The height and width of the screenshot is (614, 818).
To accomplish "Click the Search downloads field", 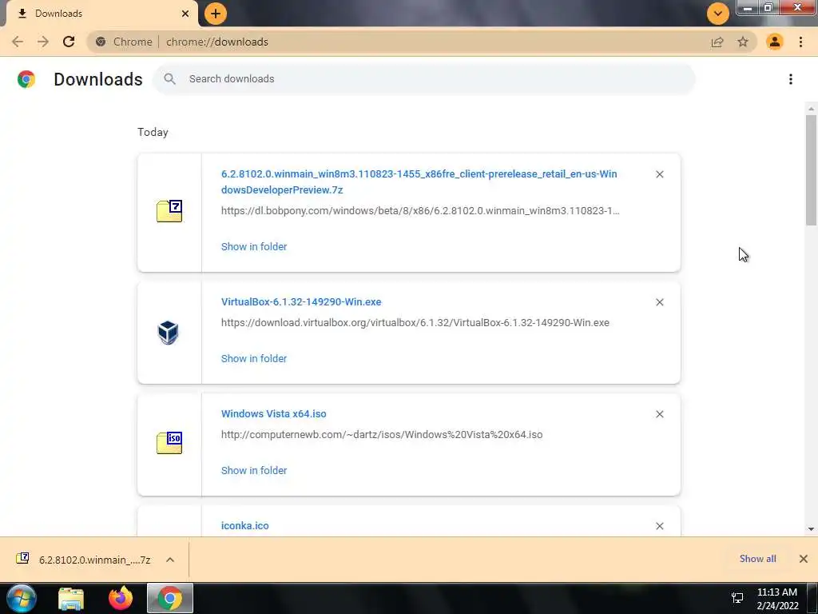I will click(x=423, y=79).
